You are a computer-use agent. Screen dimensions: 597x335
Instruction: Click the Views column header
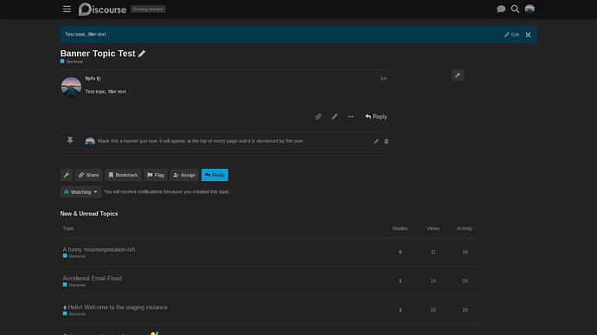click(x=433, y=229)
